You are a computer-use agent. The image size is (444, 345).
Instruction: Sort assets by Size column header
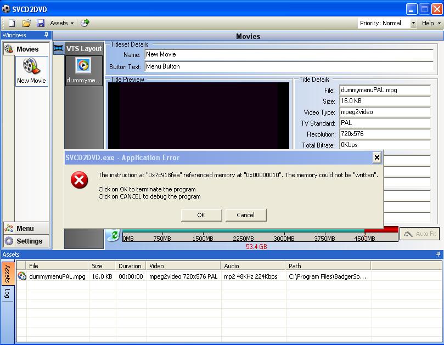click(x=102, y=266)
